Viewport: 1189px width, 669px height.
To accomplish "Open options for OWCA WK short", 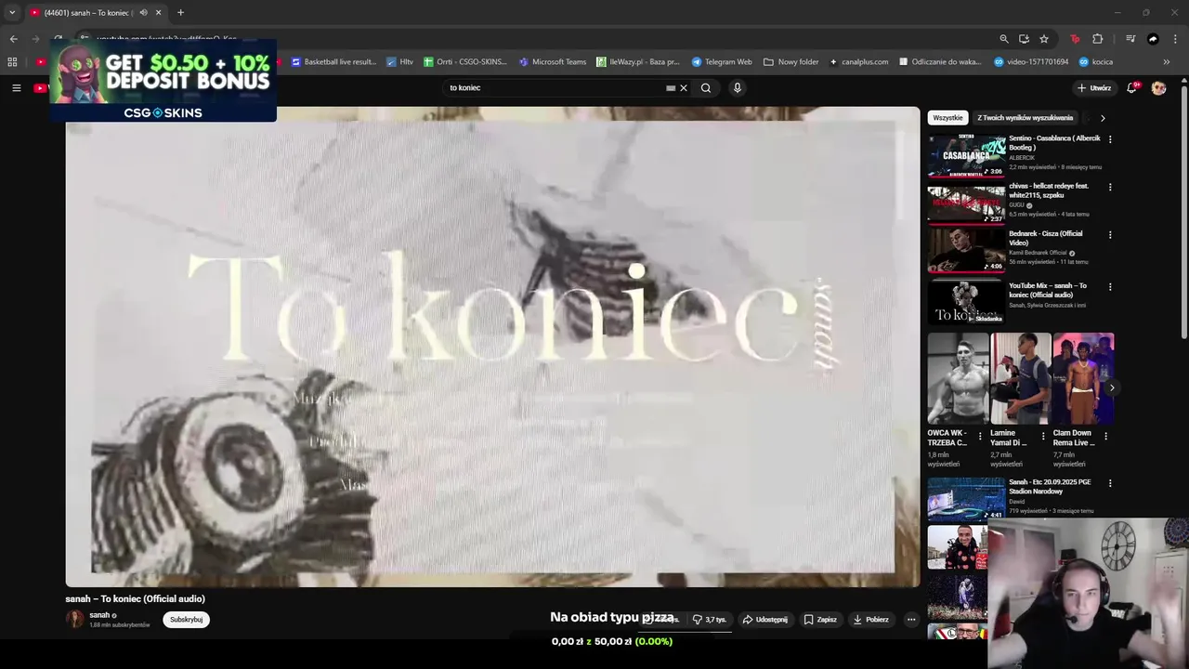I will pos(980,436).
